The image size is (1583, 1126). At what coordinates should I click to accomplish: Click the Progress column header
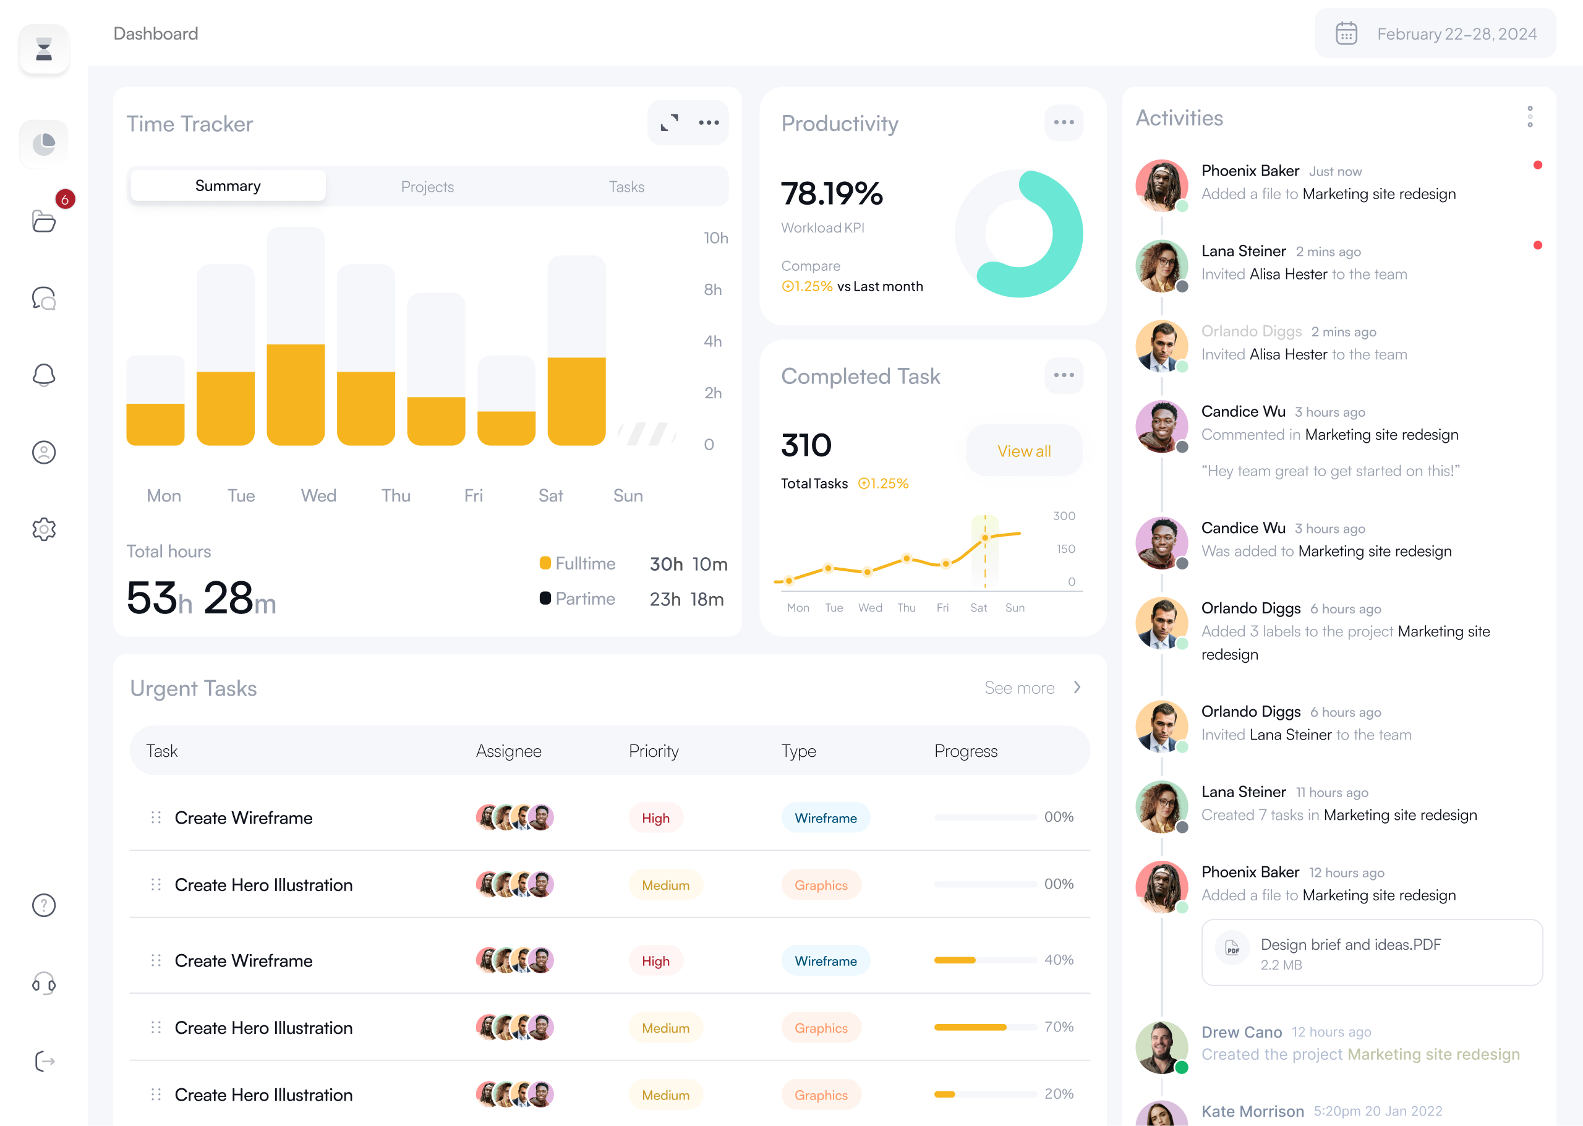pyautogui.click(x=965, y=751)
